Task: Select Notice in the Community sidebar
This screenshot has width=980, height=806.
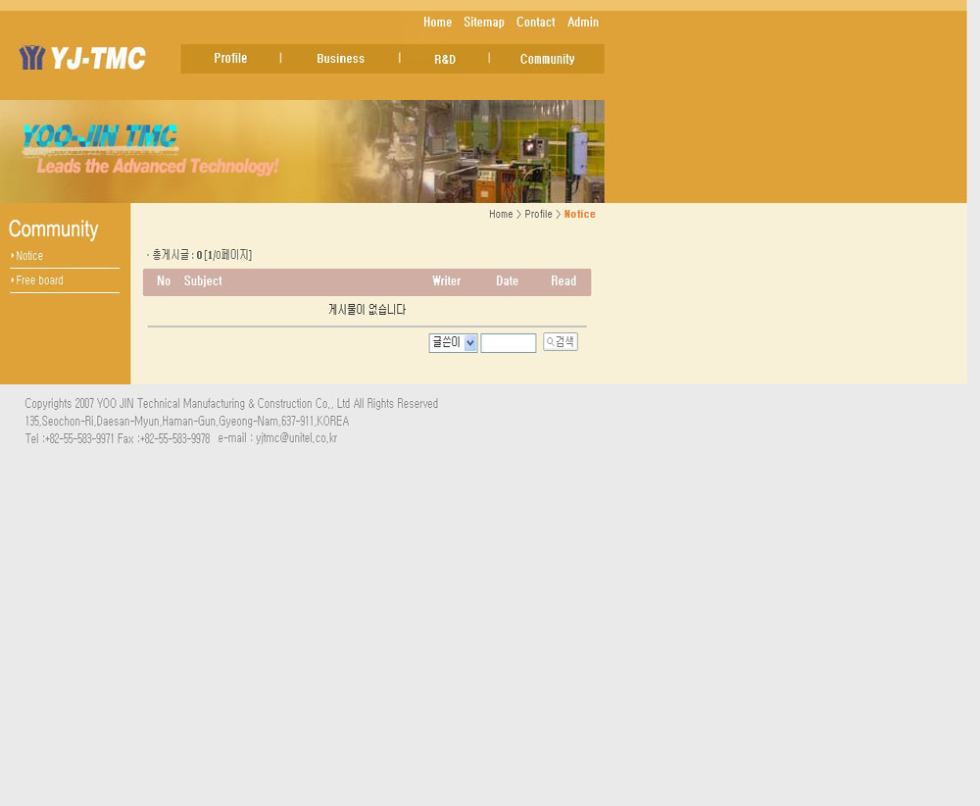Action: point(29,256)
